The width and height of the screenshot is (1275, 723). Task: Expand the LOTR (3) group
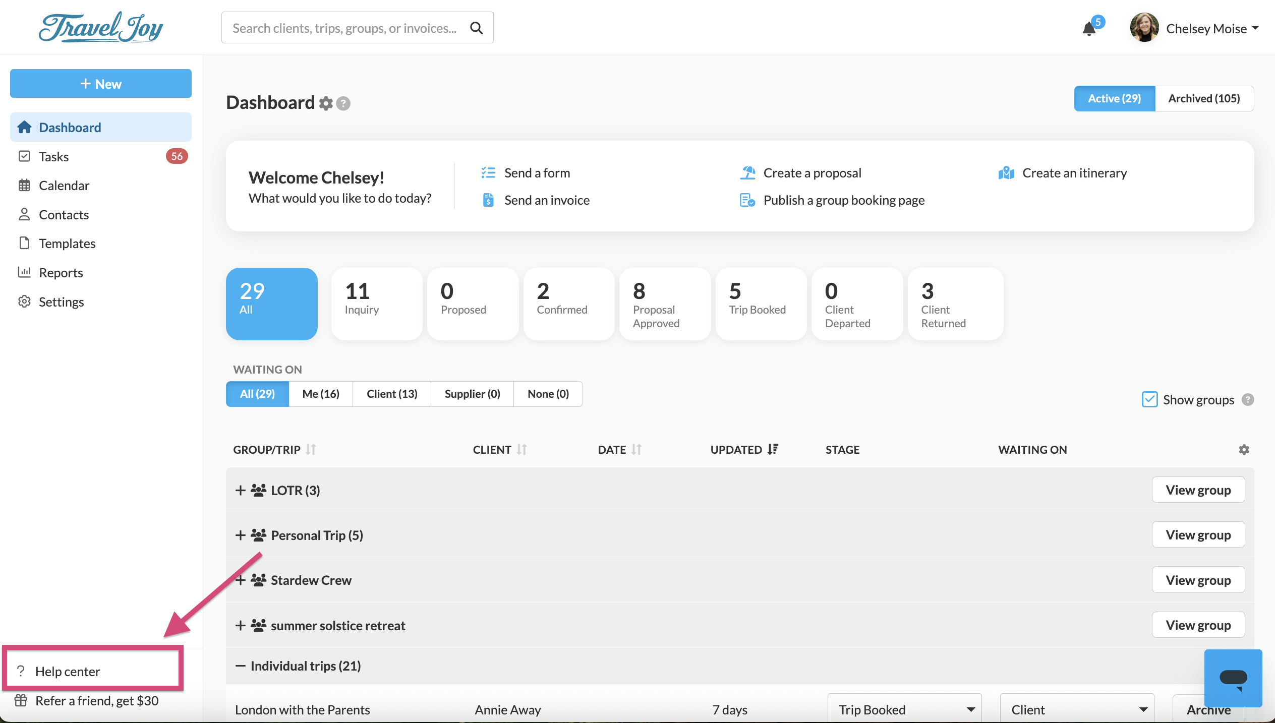(241, 490)
